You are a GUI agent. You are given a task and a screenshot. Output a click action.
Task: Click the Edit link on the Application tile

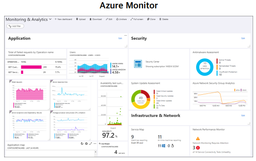[x=120, y=38]
